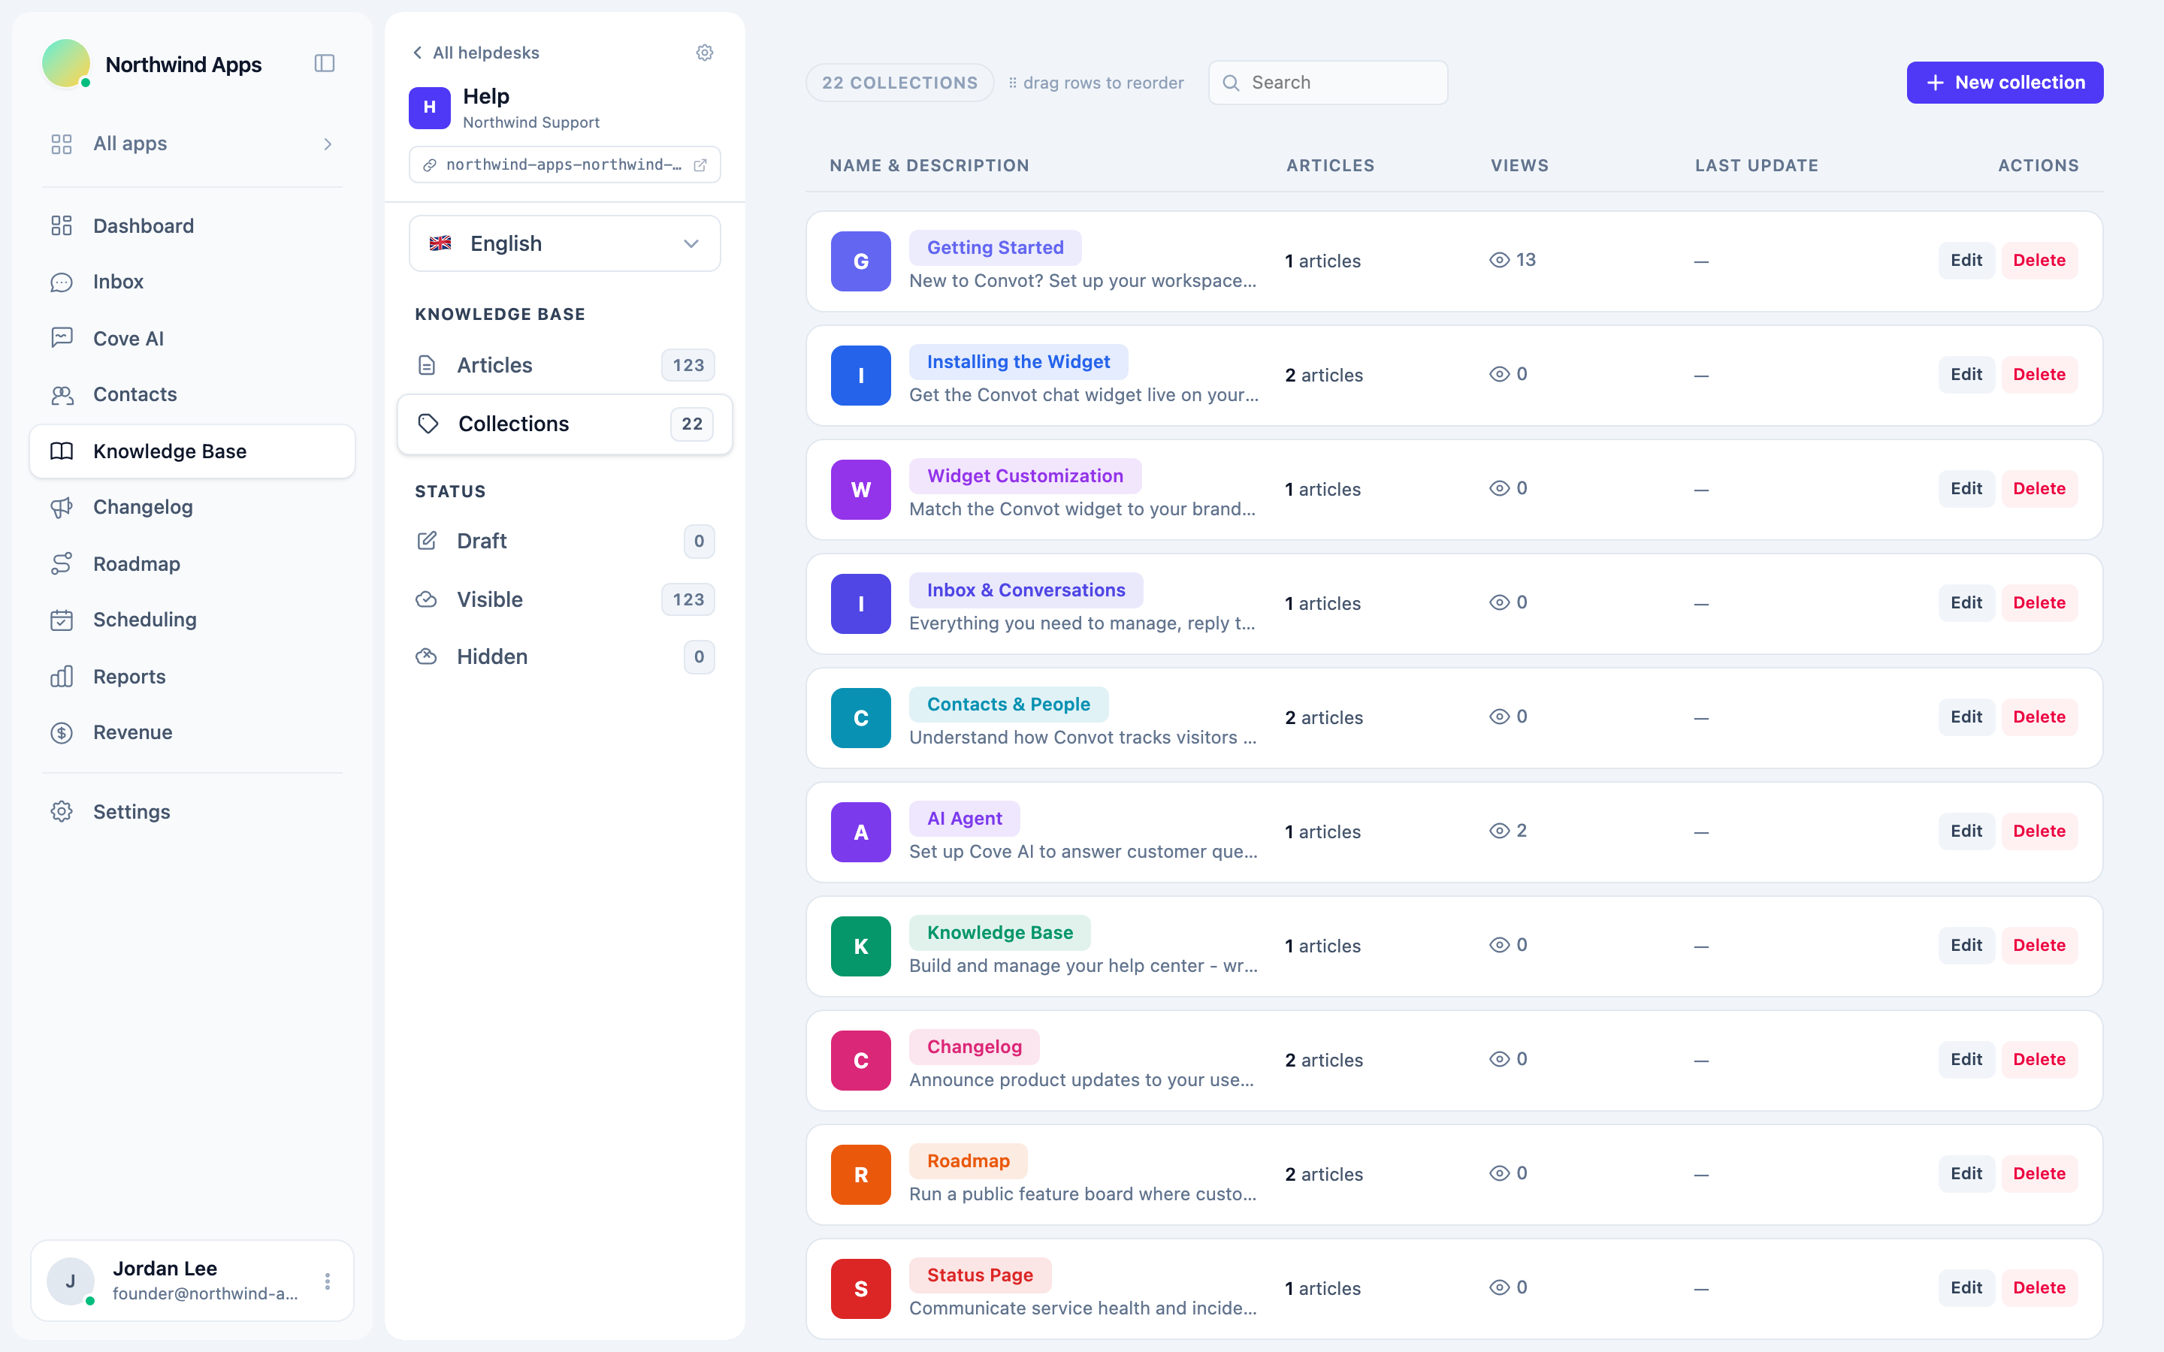Open the Articles list
Viewport: 2164px width, 1352px height.
coord(565,365)
